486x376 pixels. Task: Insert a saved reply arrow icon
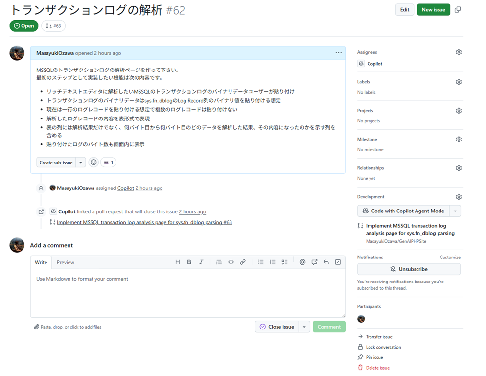(326, 262)
